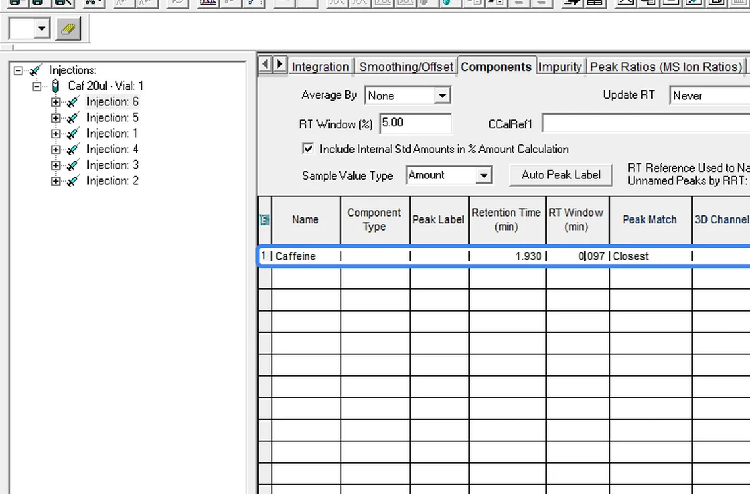Click the Component Type column header

click(374, 220)
